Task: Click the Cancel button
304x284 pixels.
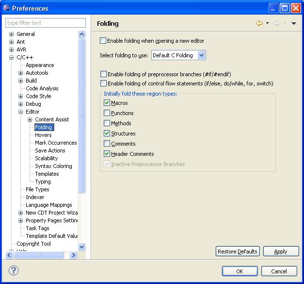Action: (279, 271)
